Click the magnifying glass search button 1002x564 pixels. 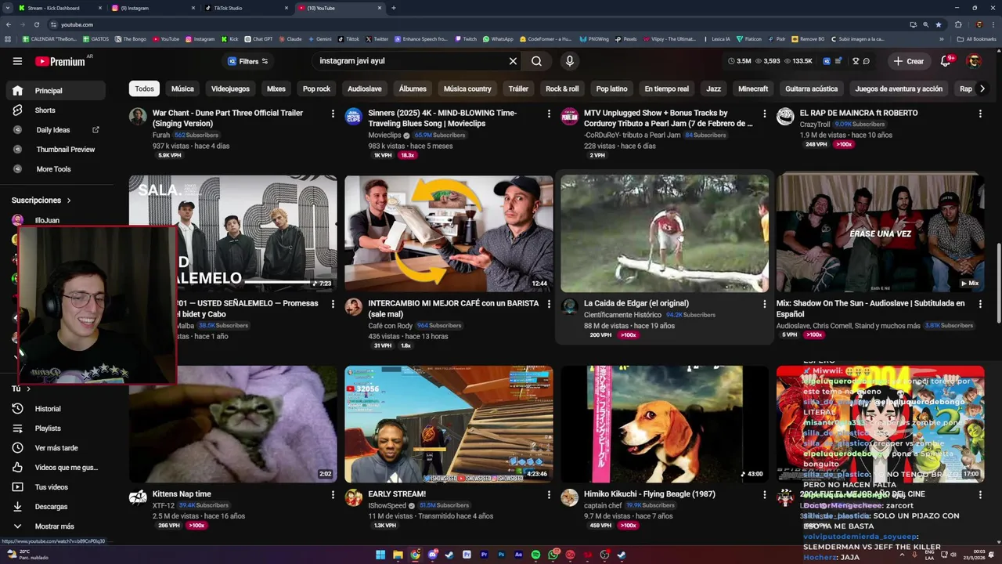point(536,61)
